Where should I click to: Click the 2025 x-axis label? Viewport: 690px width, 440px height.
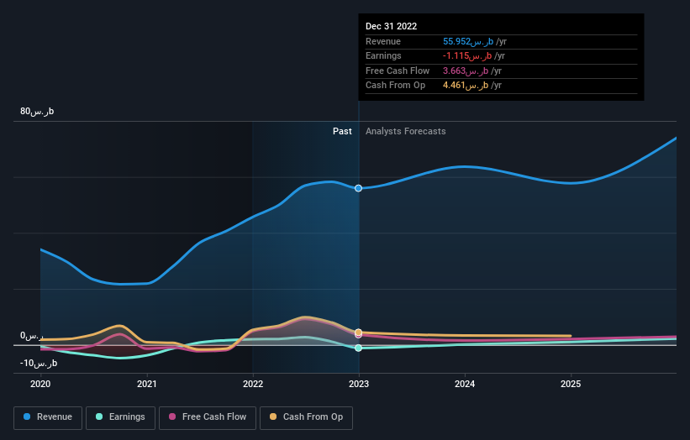(571, 384)
